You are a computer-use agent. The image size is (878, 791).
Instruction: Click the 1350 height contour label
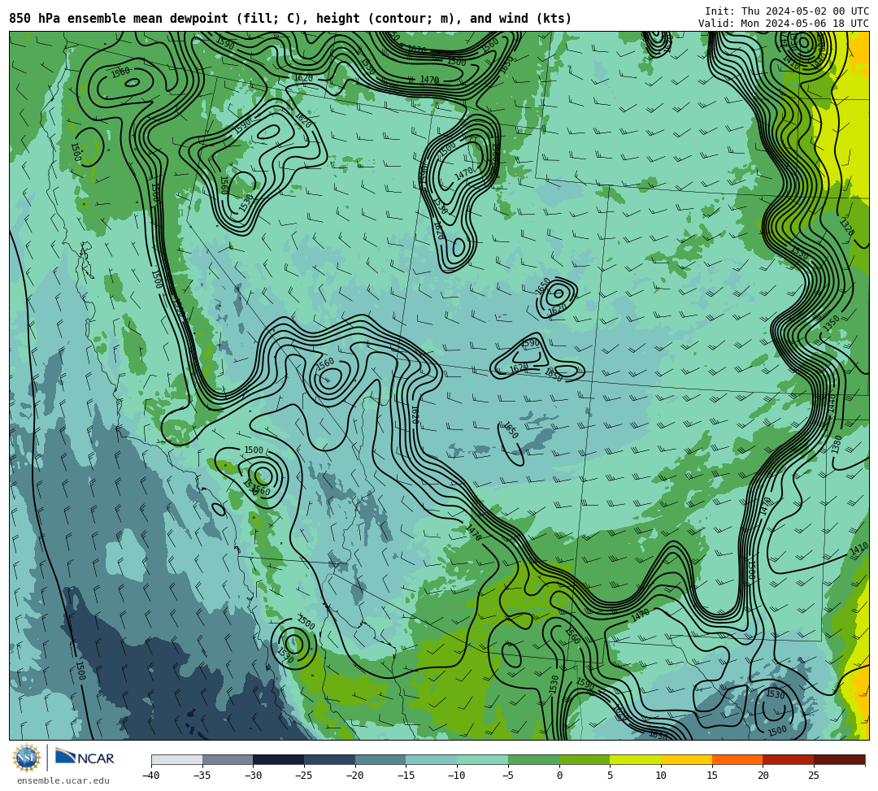coord(831,323)
